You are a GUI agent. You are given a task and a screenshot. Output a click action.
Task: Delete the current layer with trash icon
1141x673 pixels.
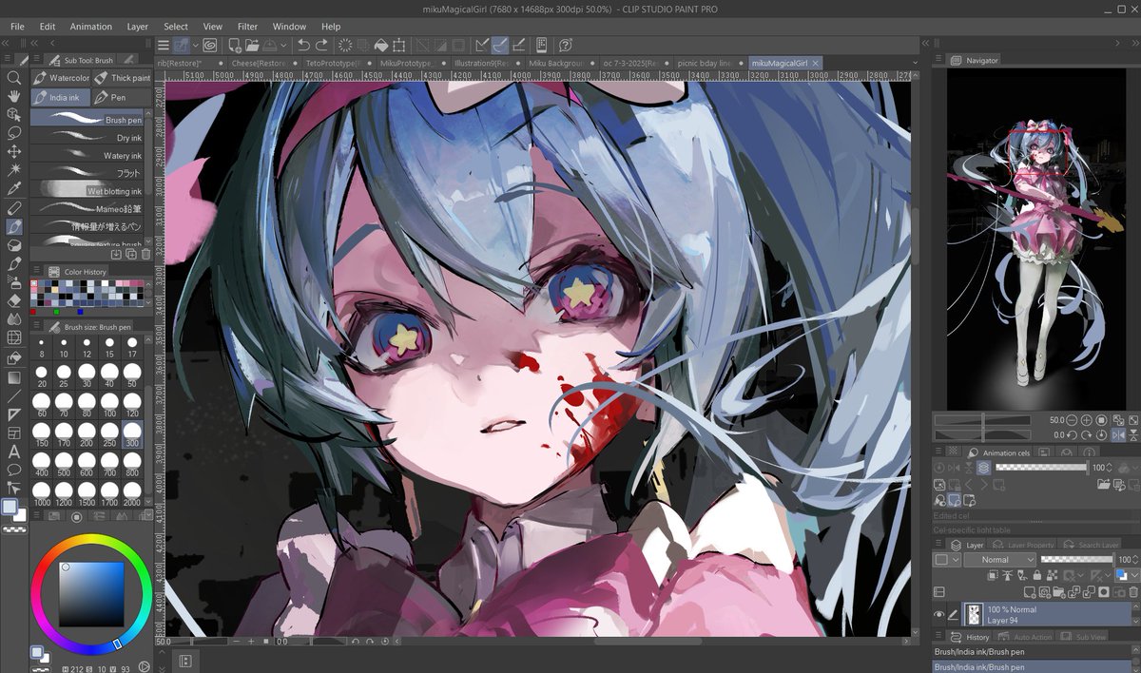point(1131,591)
